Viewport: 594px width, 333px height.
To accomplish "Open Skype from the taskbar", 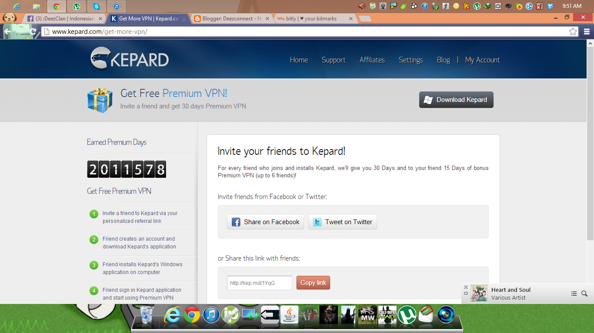I will [x=97, y=7].
